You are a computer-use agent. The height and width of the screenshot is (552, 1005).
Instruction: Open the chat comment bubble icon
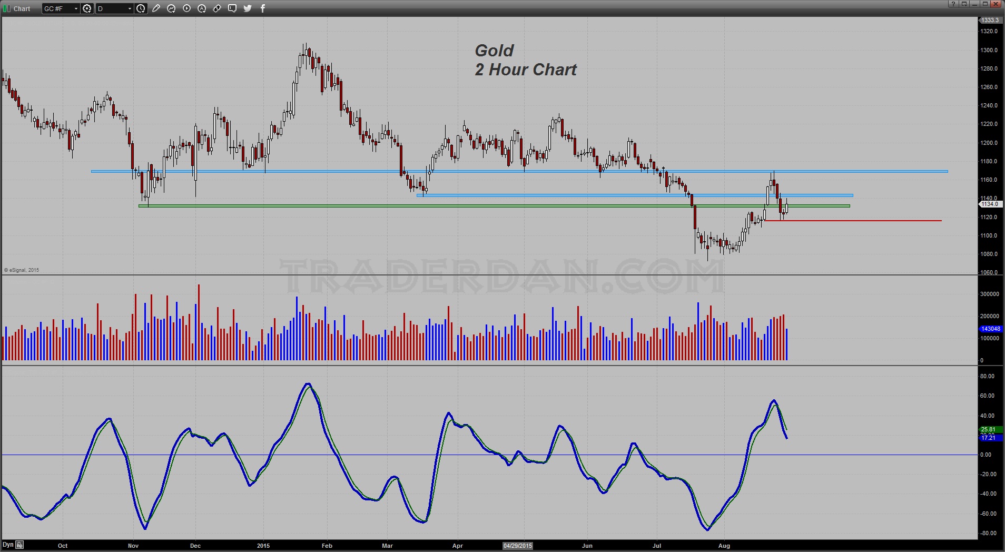232,8
